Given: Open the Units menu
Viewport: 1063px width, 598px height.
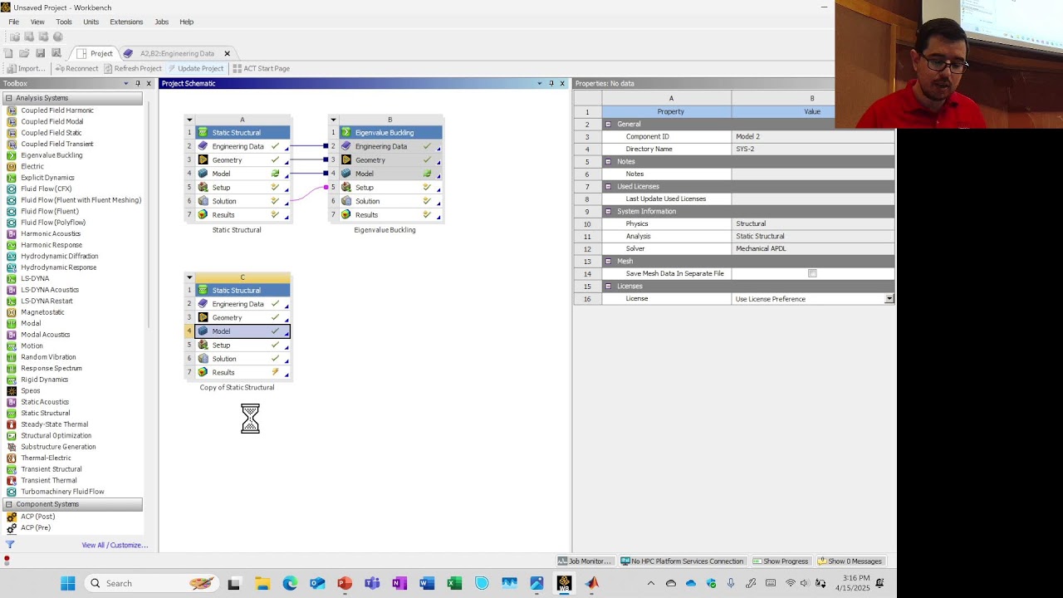Looking at the screenshot, I should [x=91, y=22].
